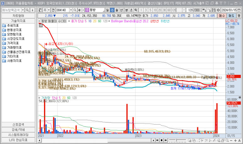This screenshot has width=243, height=144.
Task: Click the stop playback button under chart
Action: (162, 141)
